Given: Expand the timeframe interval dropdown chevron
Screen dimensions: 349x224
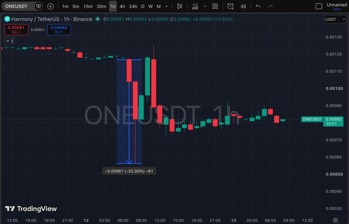Looking at the screenshot, I should (x=166, y=6).
